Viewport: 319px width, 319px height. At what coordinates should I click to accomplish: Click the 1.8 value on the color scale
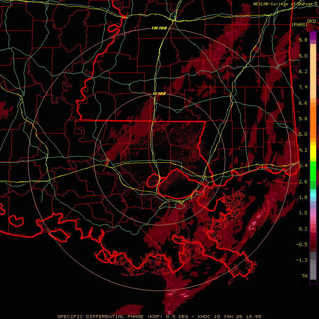click(303, 197)
